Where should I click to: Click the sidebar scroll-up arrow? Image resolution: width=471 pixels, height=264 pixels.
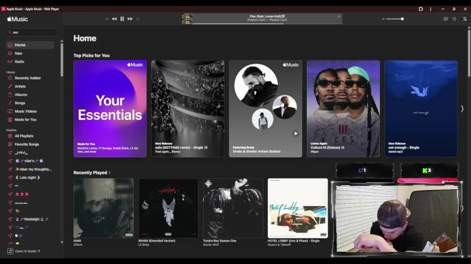pos(61,41)
